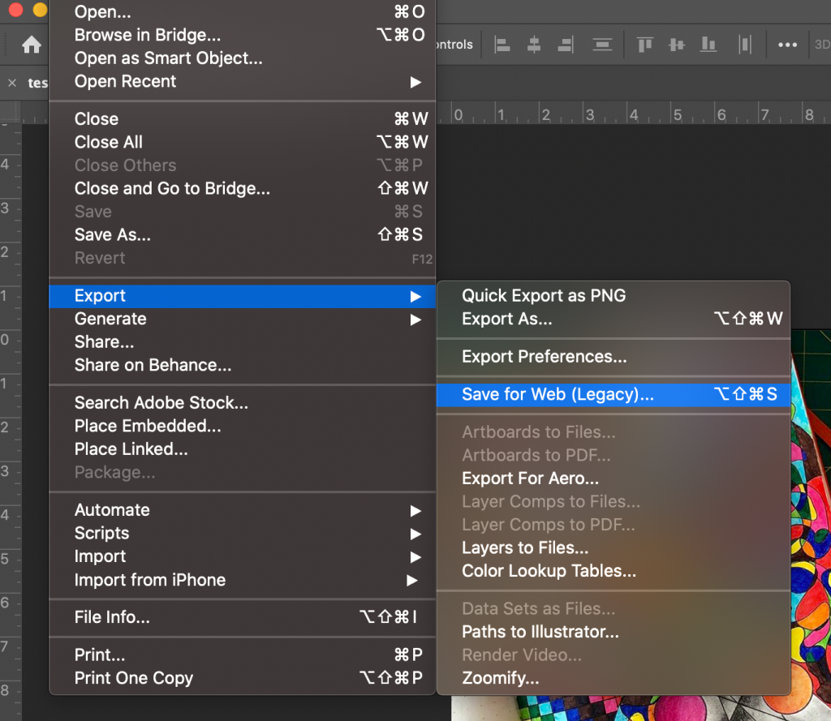The height and width of the screenshot is (721, 831).
Task: Select the Align bottom edges icon
Action: click(708, 45)
